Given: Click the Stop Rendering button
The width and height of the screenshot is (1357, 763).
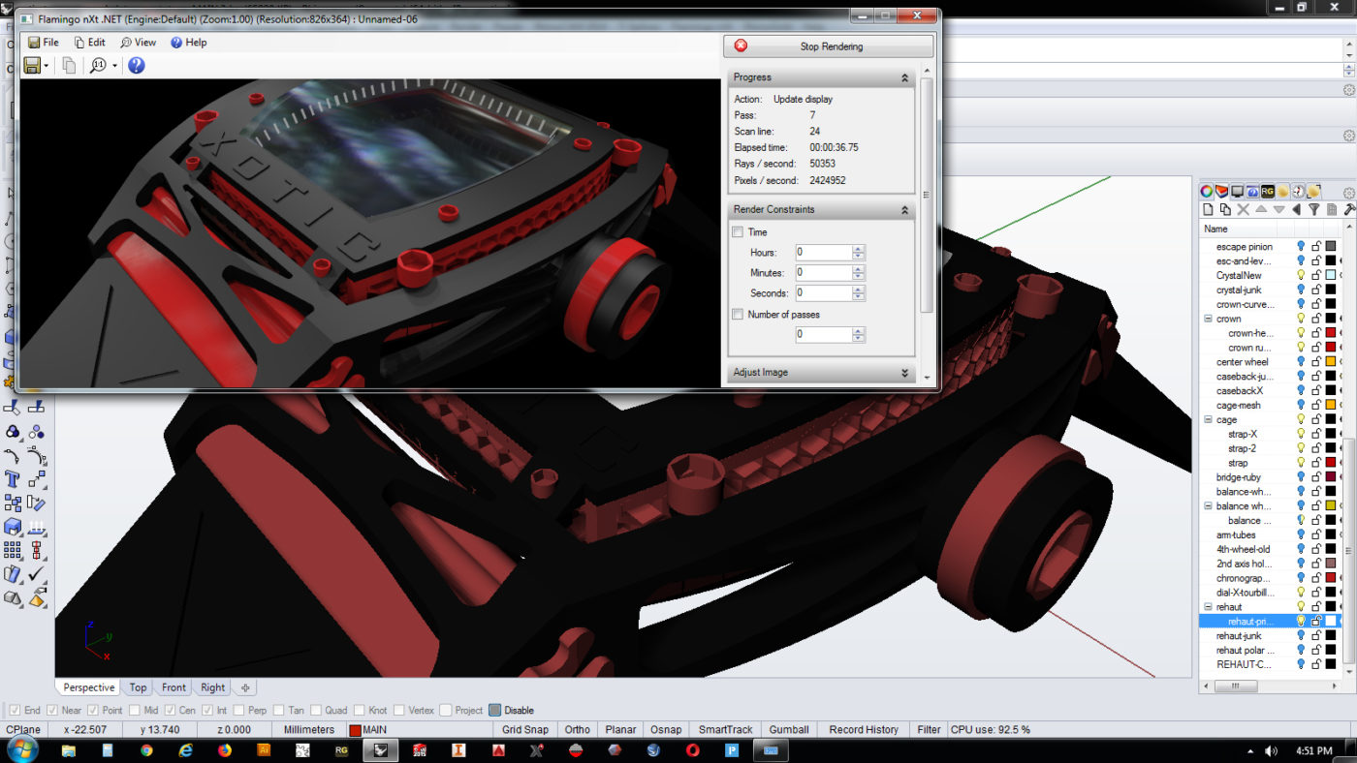Looking at the screenshot, I should point(829,46).
